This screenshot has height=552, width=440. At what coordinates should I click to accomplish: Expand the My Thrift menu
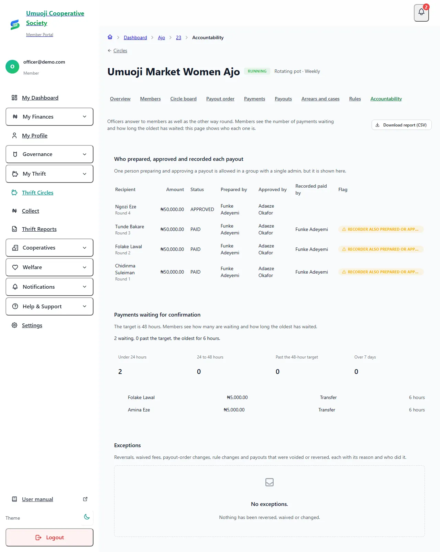coord(49,174)
